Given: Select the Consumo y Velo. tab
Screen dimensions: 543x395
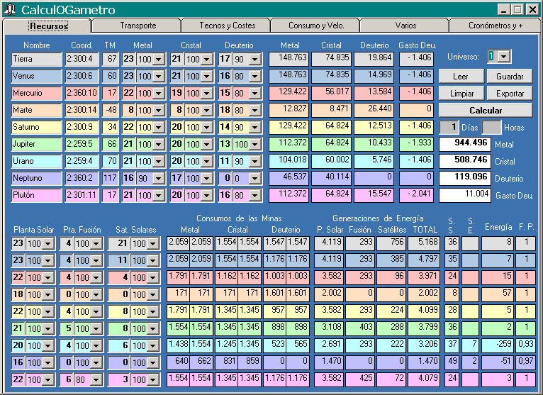Looking at the screenshot, I should point(316,26).
